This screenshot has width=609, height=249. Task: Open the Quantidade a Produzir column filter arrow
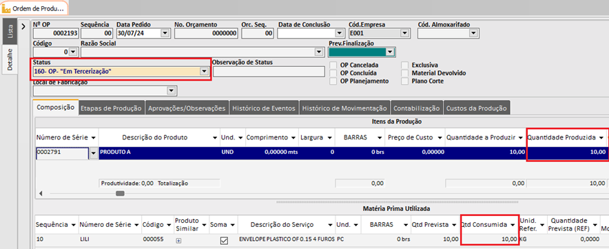pyautogui.click(x=522, y=138)
